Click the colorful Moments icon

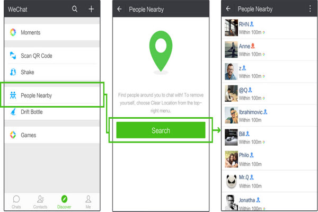[x=13, y=32]
